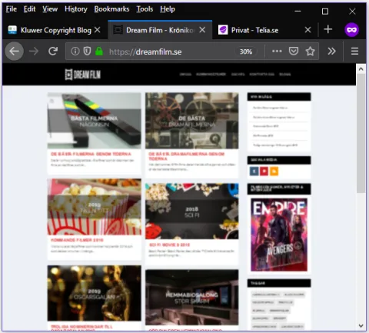This screenshot has height=333, width=369.
Task: Click the Dream Film site logo
Action: point(83,75)
